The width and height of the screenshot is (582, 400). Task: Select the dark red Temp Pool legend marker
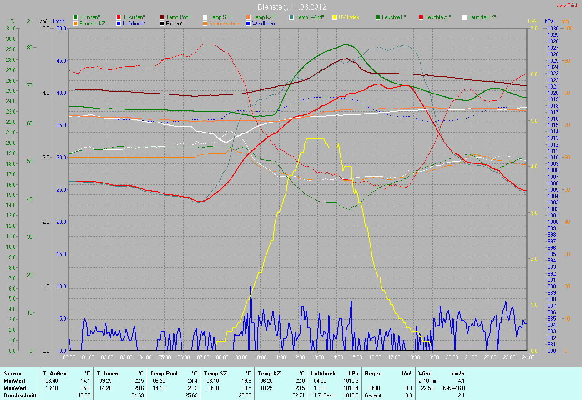click(x=162, y=17)
